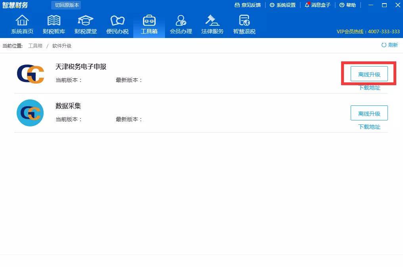Image resolution: width=403 pixels, height=267 pixels.
Task: Open the 系统首页 home icon
Action: click(x=22, y=20)
